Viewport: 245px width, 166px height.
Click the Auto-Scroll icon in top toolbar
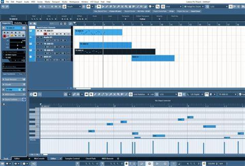pyautogui.click(x=88, y=6)
